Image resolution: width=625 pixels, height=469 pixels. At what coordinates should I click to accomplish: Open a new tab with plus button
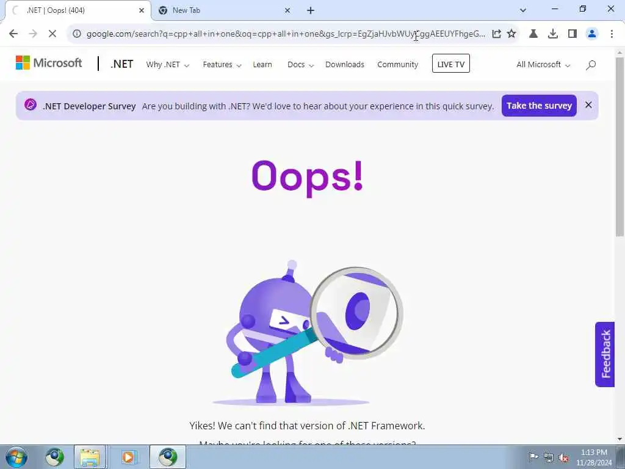[311, 10]
